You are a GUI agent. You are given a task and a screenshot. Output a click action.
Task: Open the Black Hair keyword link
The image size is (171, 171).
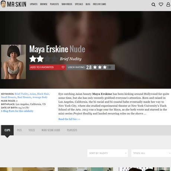coord(43,94)
